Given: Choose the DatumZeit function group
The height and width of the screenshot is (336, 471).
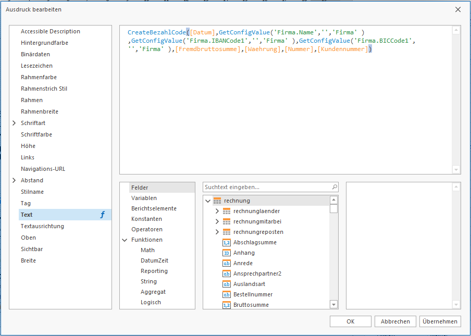Looking at the screenshot, I should coord(154,260).
